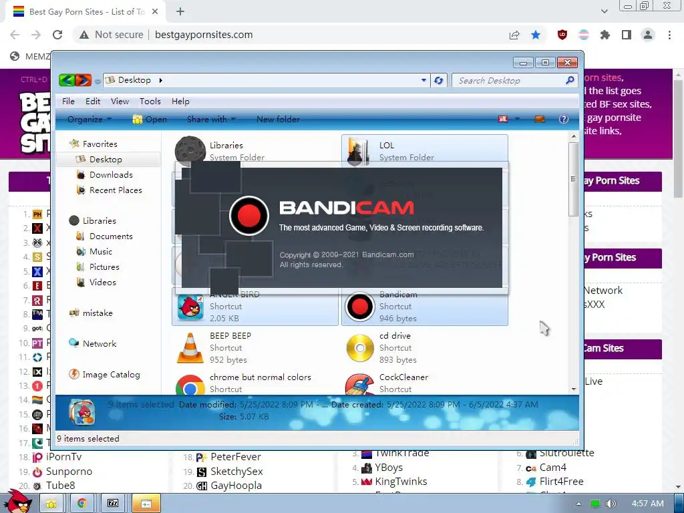684x513 pixels.
Task: Open the MEMZ bookmark
Action: point(31,56)
